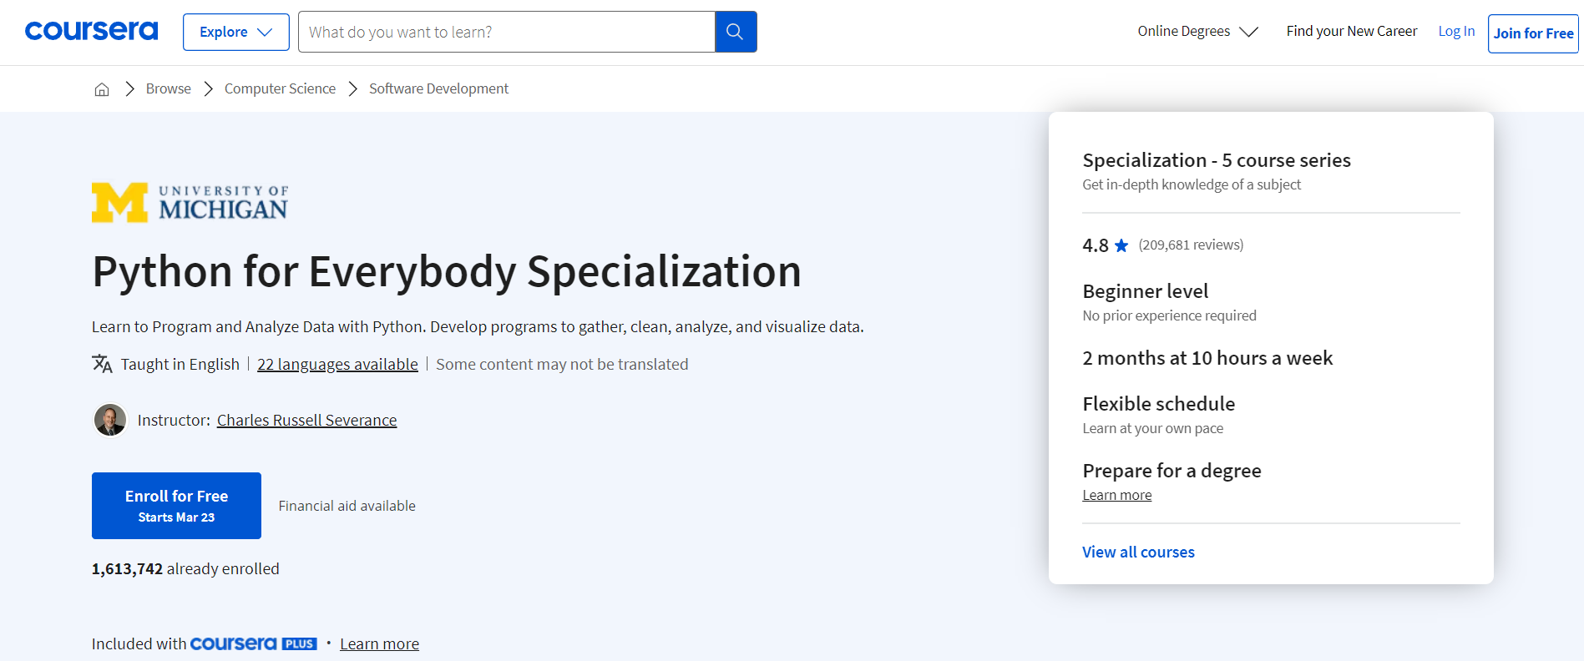
Task: Click the blue rating star icon
Action: (x=1121, y=245)
